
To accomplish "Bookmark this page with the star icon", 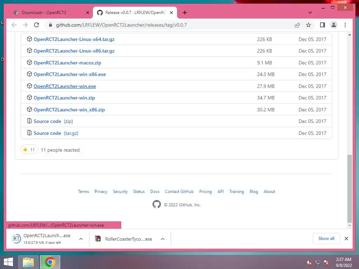I will pyautogui.click(x=309, y=25).
